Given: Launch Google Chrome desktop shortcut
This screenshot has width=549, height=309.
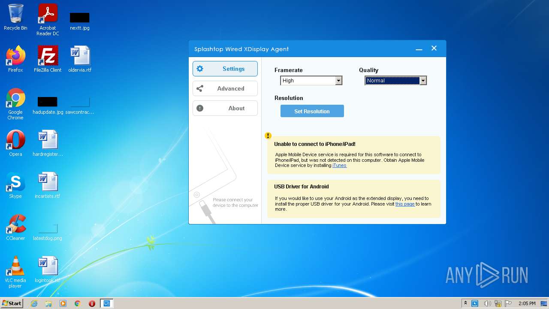Looking at the screenshot, I should tap(15, 104).
